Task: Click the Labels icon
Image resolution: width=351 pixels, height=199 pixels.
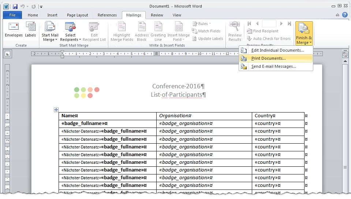Action: (x=30, y=26)
